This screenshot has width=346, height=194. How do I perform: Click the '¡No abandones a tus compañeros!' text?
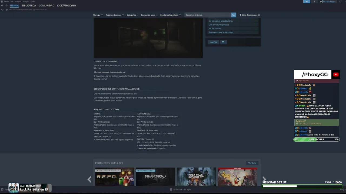tap(109, 72)
